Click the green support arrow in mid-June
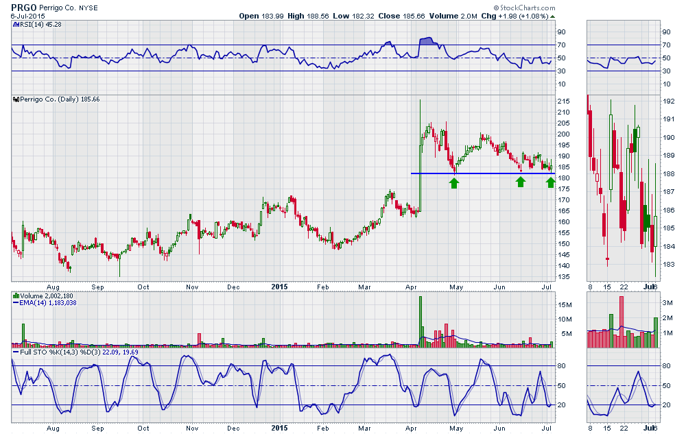The image size is (686, 434). click(x=521, y=182)
